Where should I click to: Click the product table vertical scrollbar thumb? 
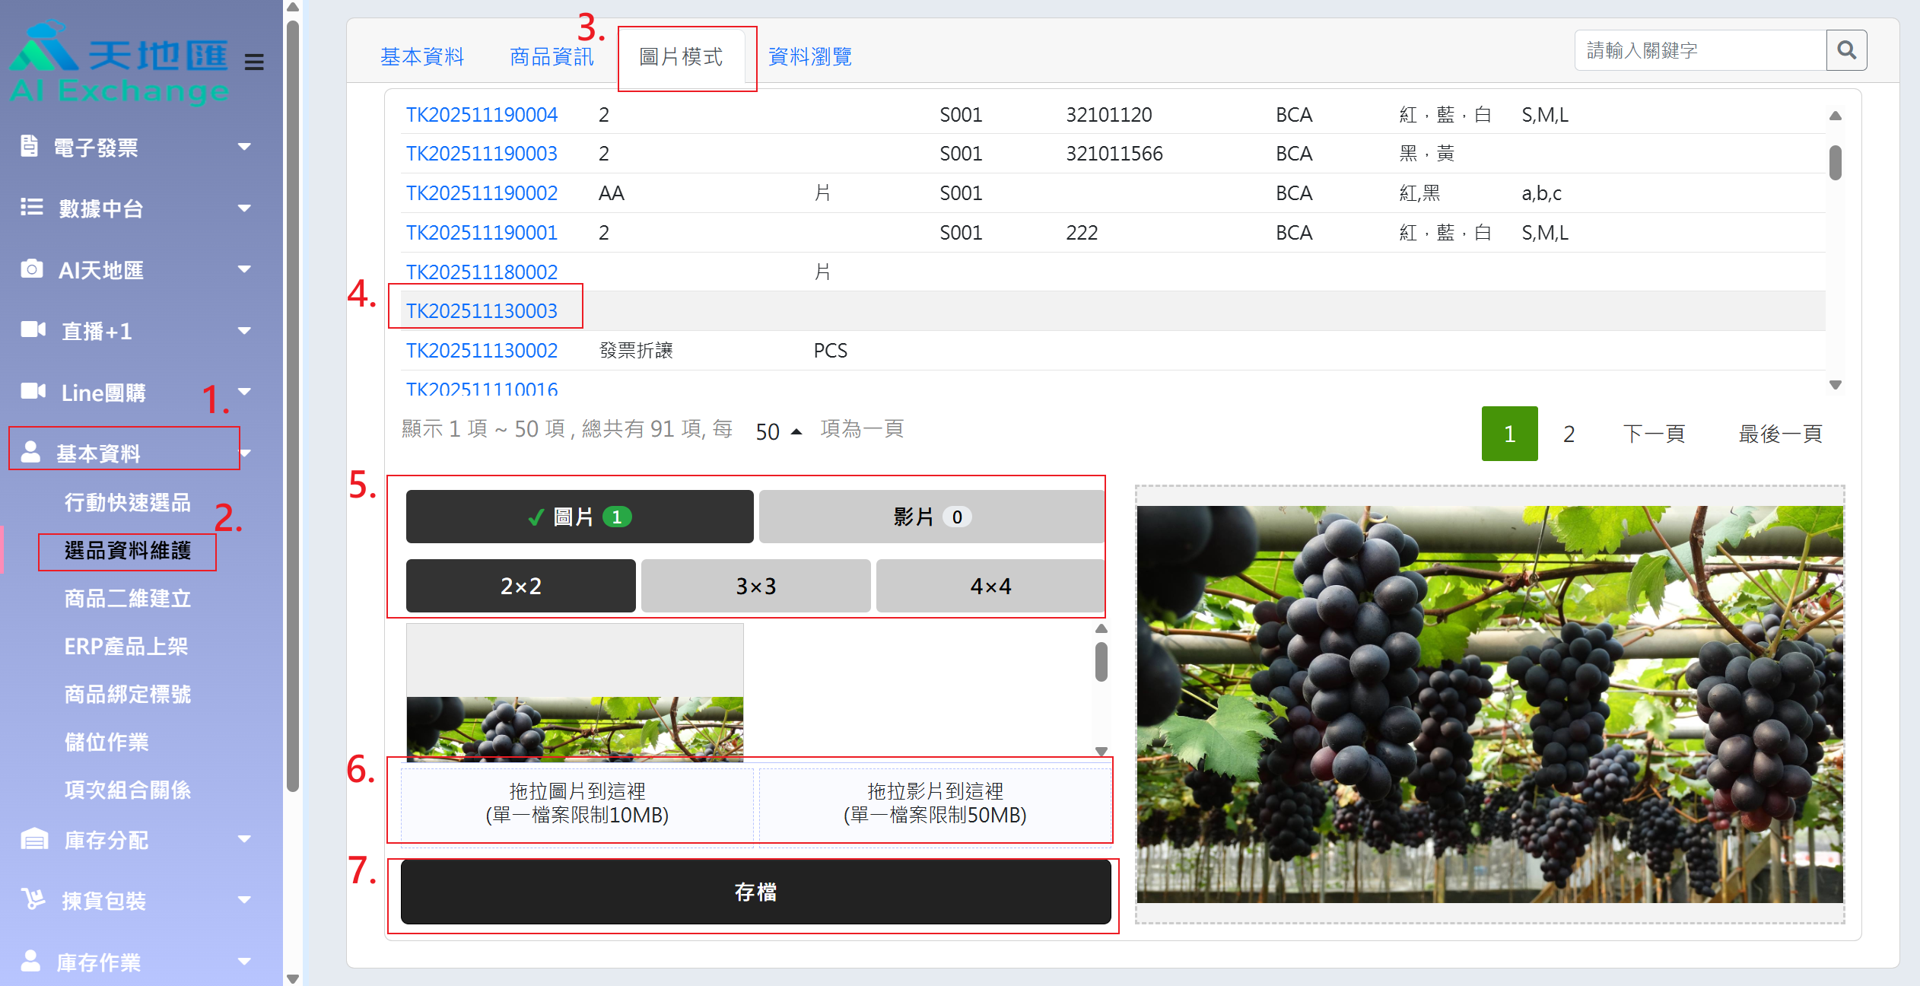click(x=1835, y=162)
